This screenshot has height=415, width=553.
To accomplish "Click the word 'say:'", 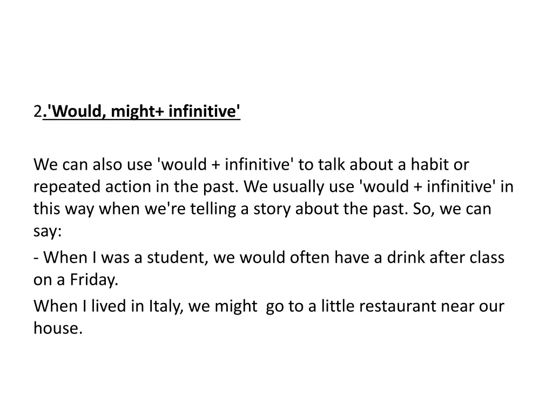I will click(x=48, y=232).
